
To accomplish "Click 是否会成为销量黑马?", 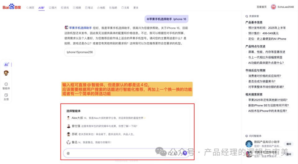I will click(262, 81).
